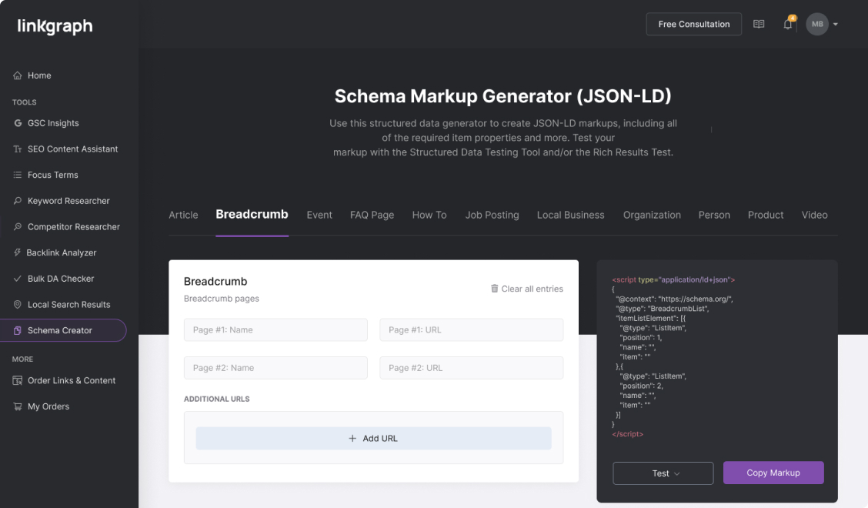Screen dimensions: 868x508
Task: Open the Person tab
Action: pos(714,215)
